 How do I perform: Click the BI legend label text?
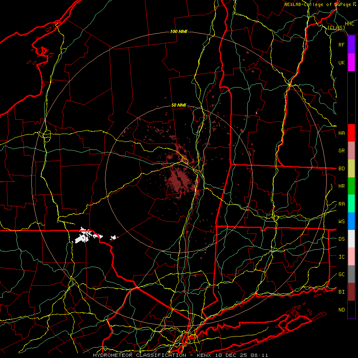point(342,292)
